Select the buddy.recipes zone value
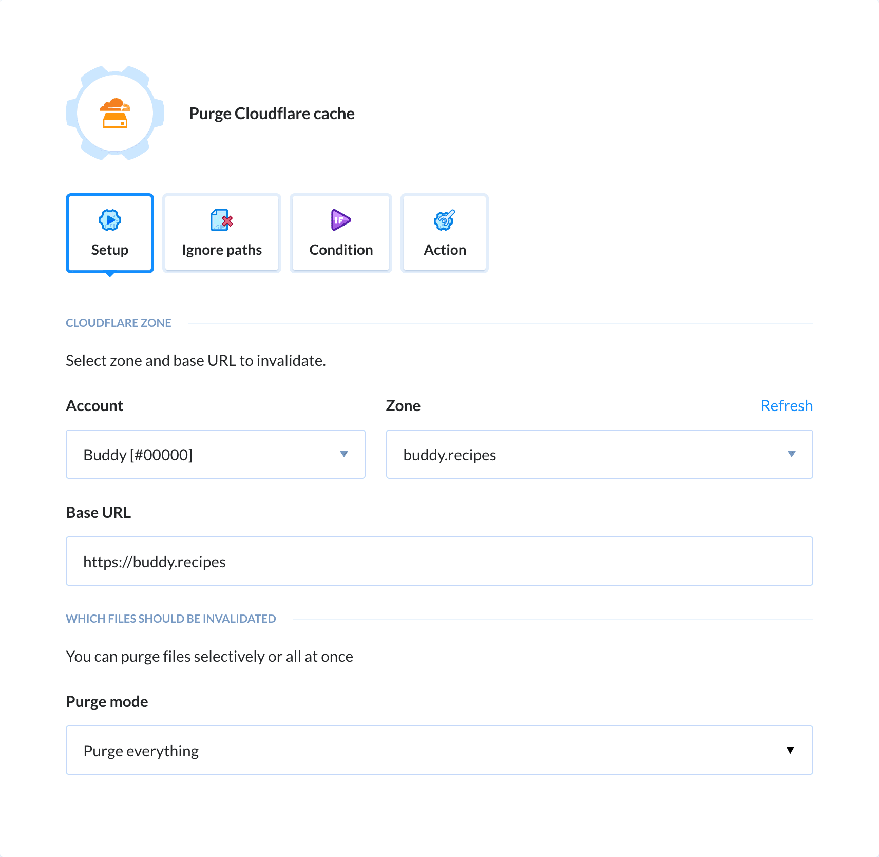This screenshot has width=879, height=857. tap(450, 454)
